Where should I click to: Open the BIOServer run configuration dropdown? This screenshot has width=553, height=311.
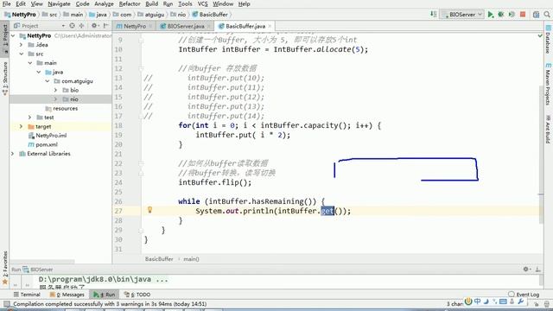click(462, 15)
